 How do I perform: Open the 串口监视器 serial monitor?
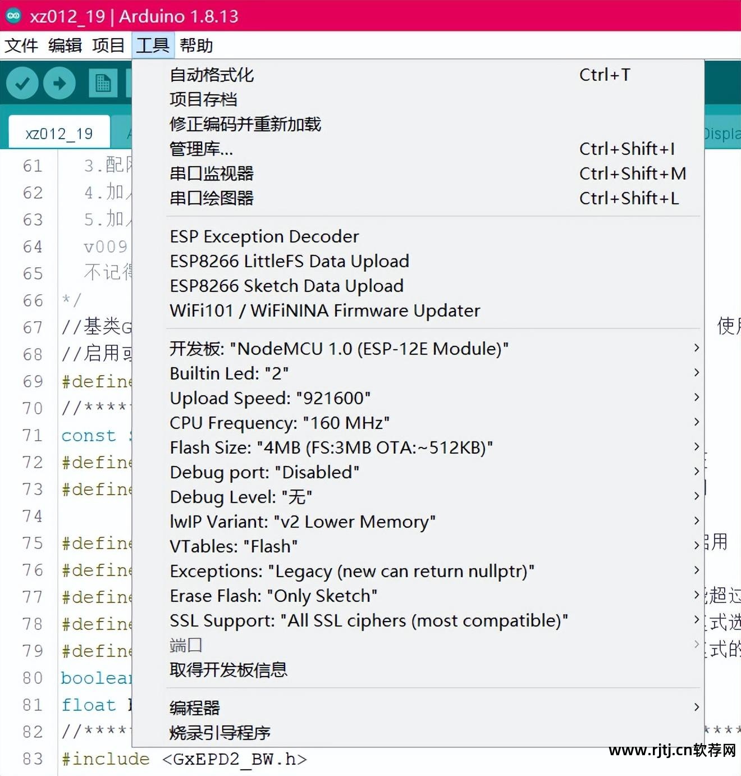coord(212,174)
